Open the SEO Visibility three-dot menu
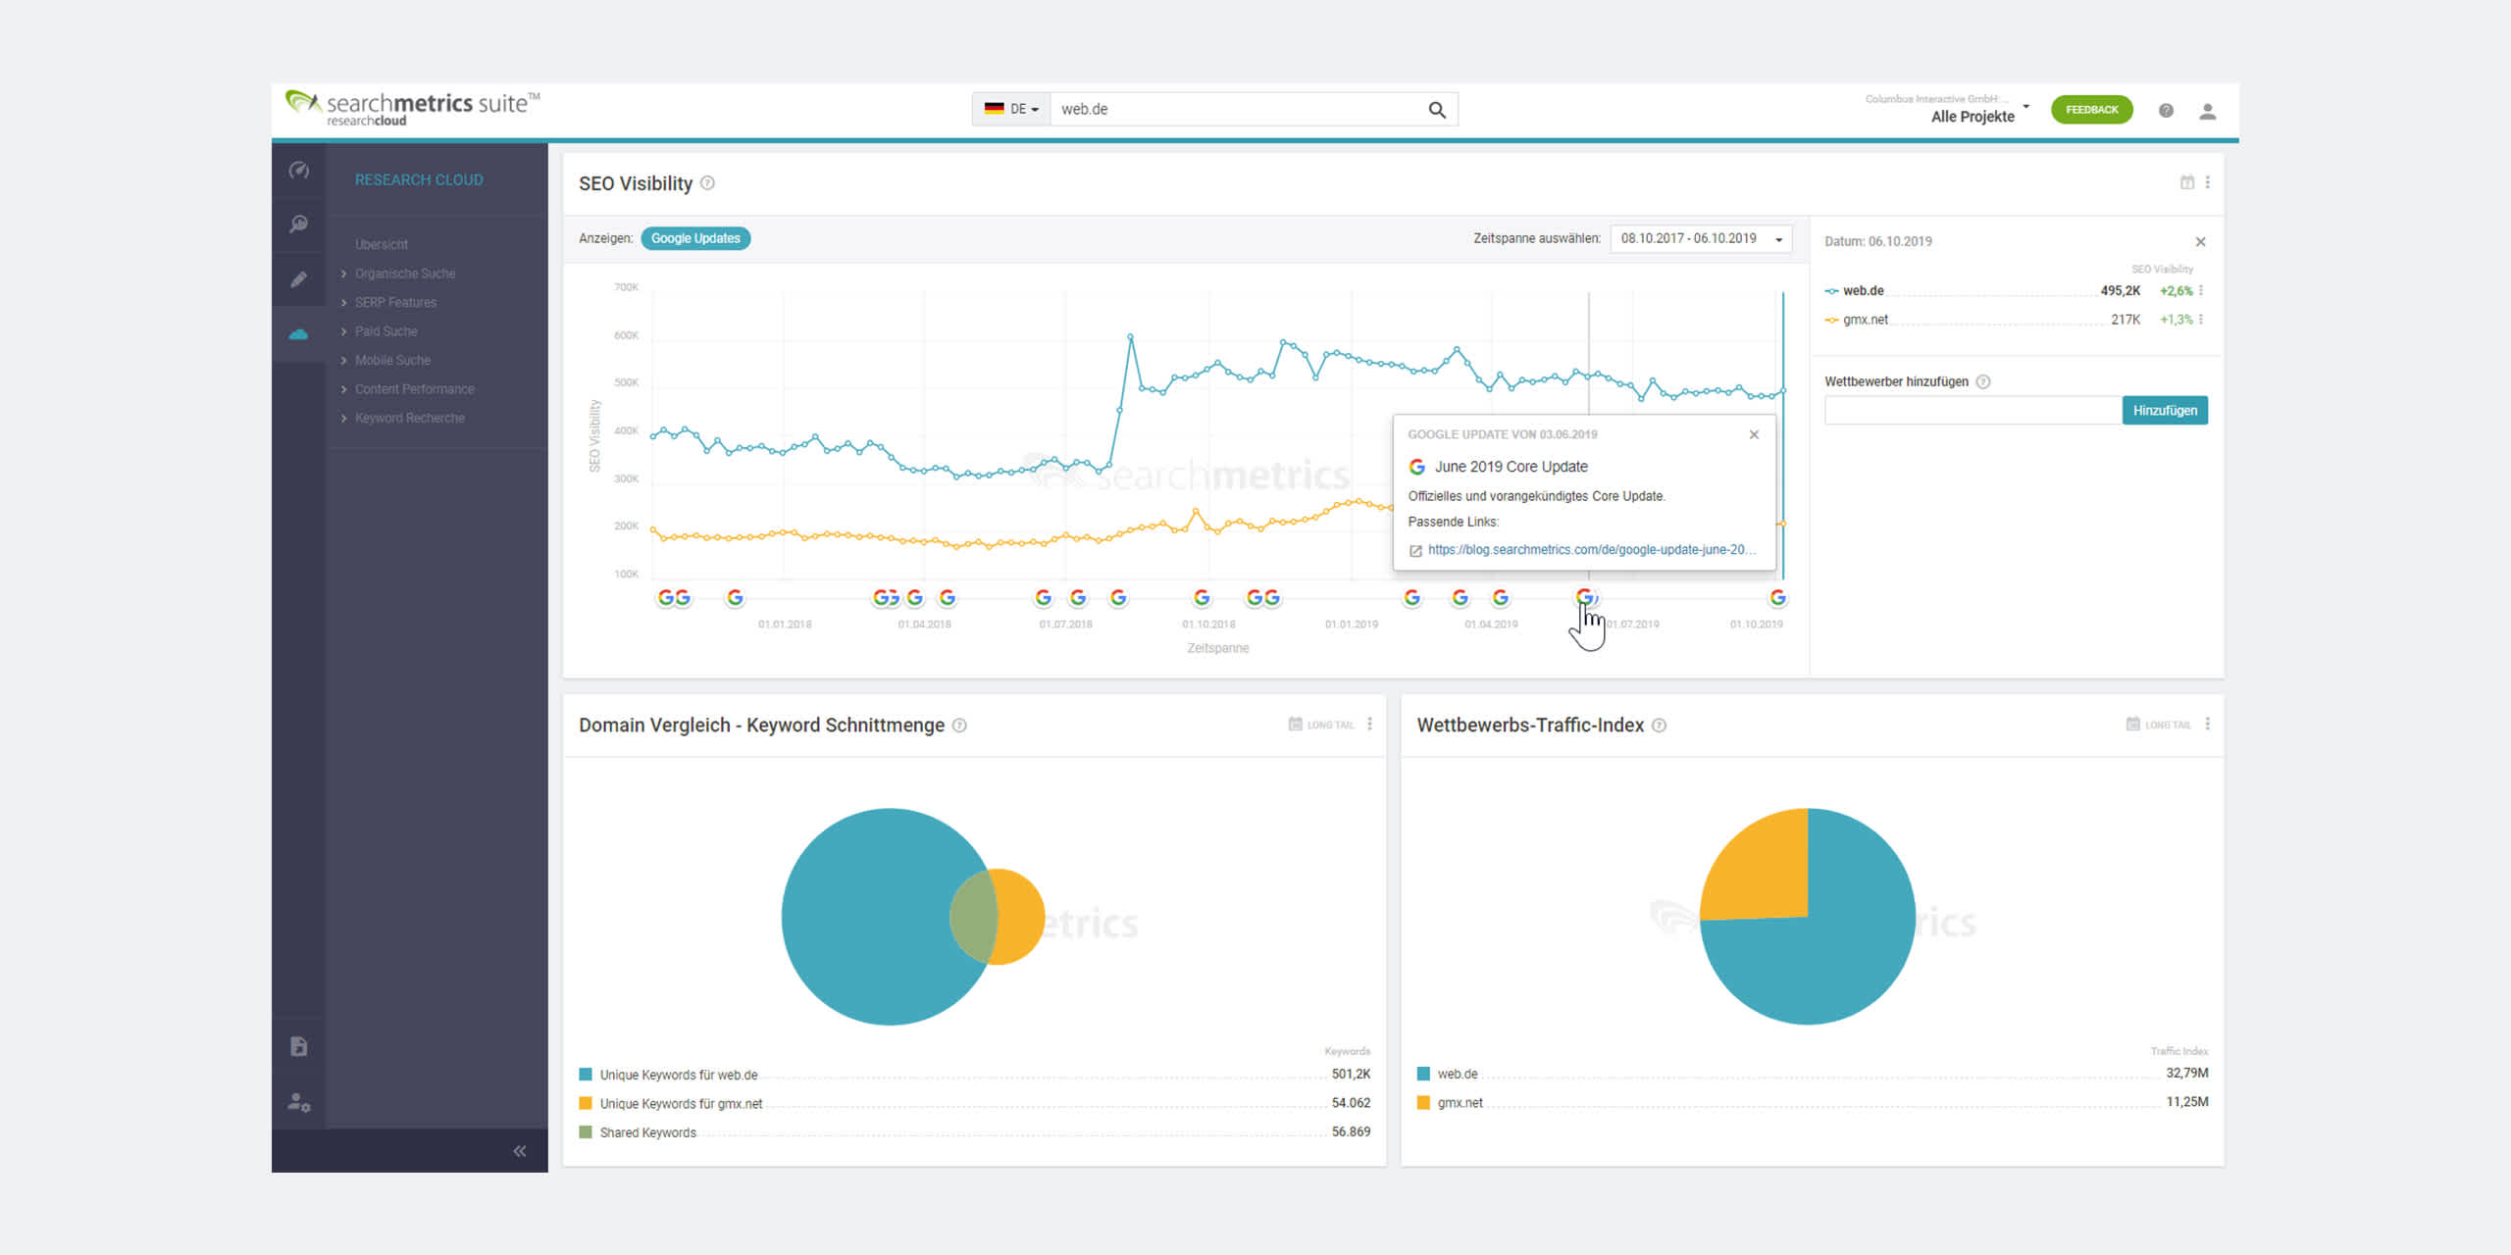Viewport: 2511px width, 1255px height. point(2207,182)
